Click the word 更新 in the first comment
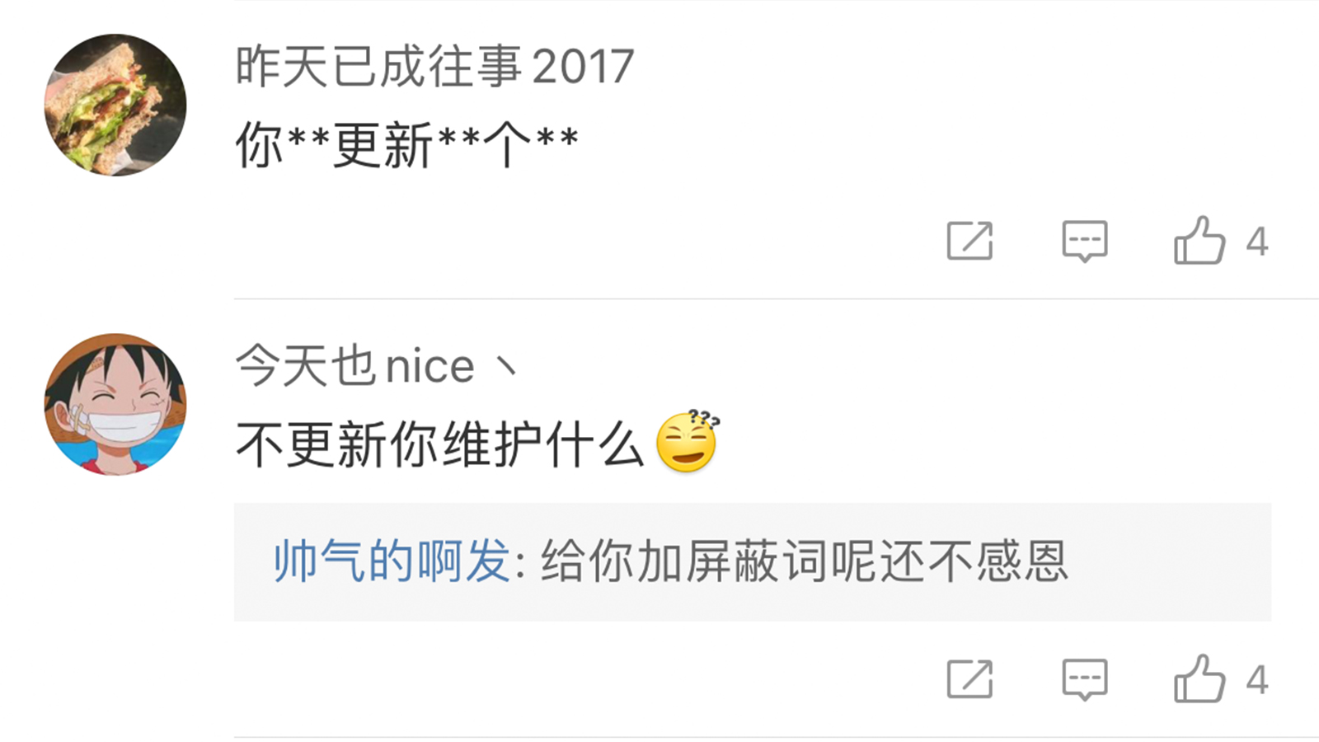 tap(383, 146)
